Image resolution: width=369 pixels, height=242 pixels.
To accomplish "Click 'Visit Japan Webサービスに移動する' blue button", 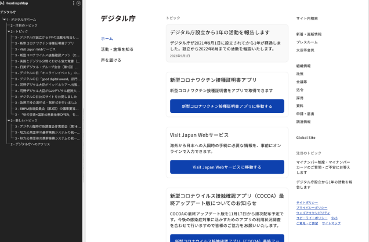I will point(227,167).
